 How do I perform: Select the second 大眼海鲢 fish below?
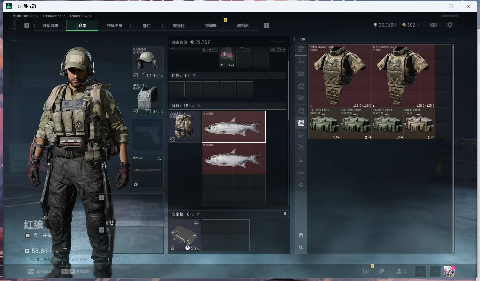pos(234,159)
